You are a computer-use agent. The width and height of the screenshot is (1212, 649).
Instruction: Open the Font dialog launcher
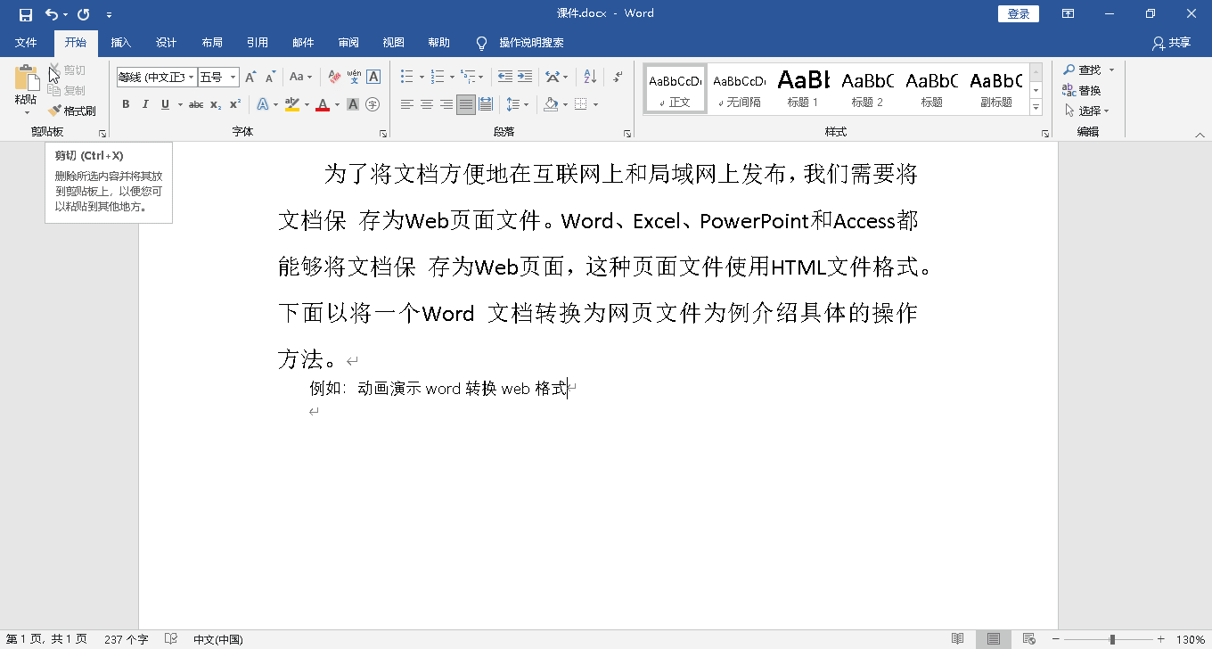coord(383,133)
